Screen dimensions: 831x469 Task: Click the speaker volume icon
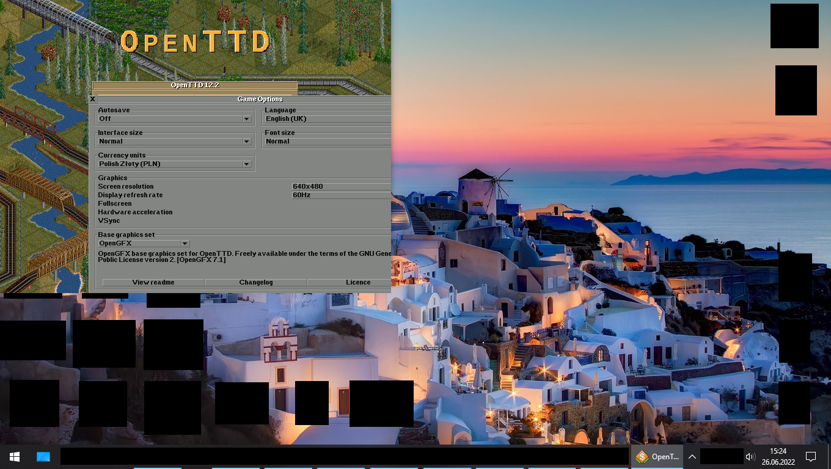coord(750,456)
